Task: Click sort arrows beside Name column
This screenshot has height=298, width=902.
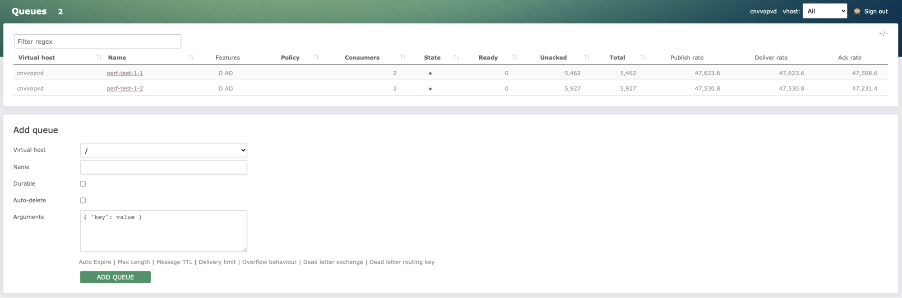Action: [x=191, y=57]
